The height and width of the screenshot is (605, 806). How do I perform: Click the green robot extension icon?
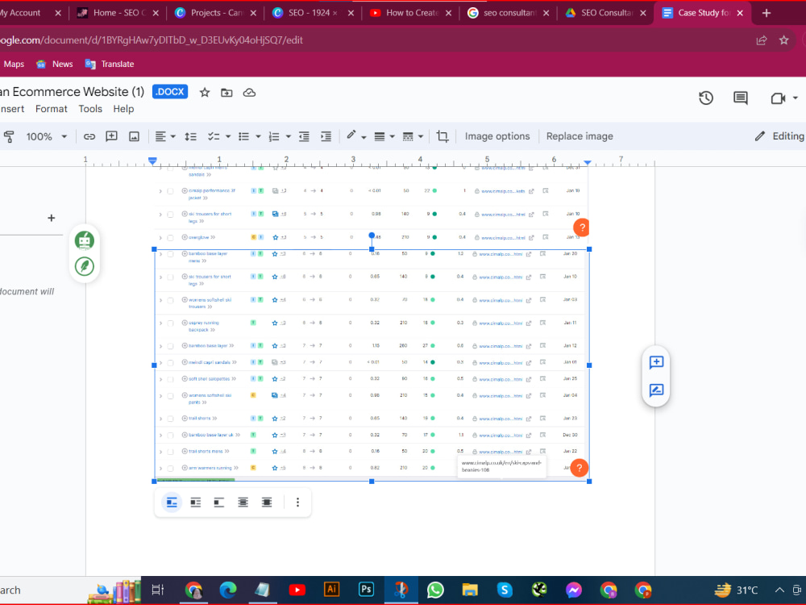tap(85, 240)
